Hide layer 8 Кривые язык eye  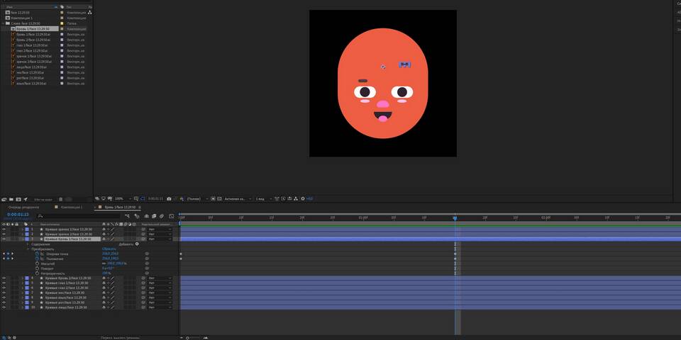(x=4, y=297)
